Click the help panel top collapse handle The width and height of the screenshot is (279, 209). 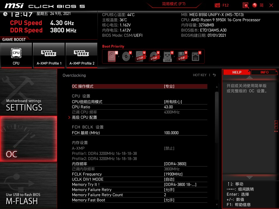(250, 77)
